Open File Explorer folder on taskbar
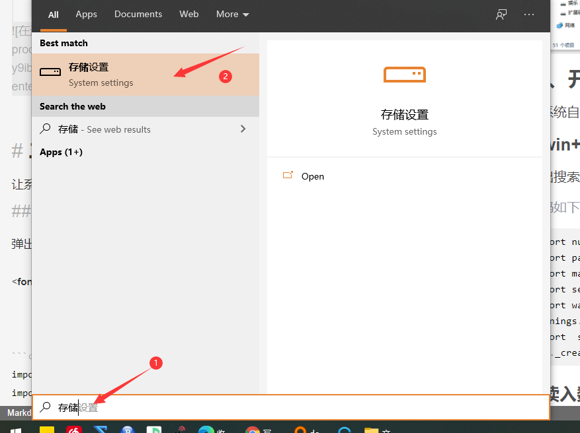The height and width of the screenshot is (433, 580). [372, 430]
